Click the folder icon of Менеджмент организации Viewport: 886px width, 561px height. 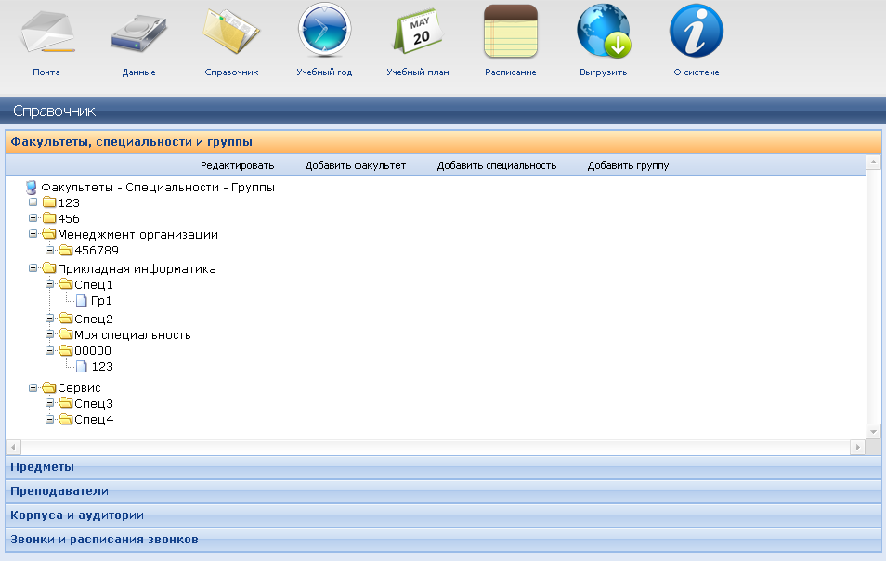[x=49, y=234]
